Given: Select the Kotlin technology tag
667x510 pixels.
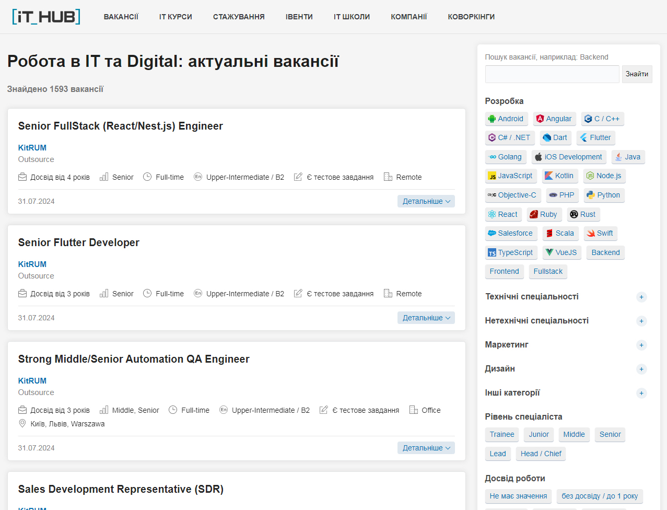Looking at the screenshot, I should [x=559, y=176].
